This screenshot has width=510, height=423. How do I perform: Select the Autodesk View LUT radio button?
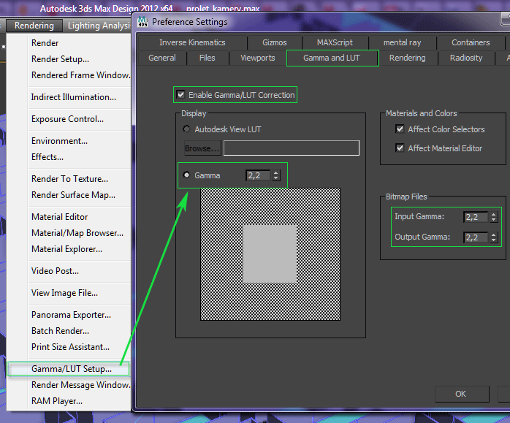(x=186, y=129)
